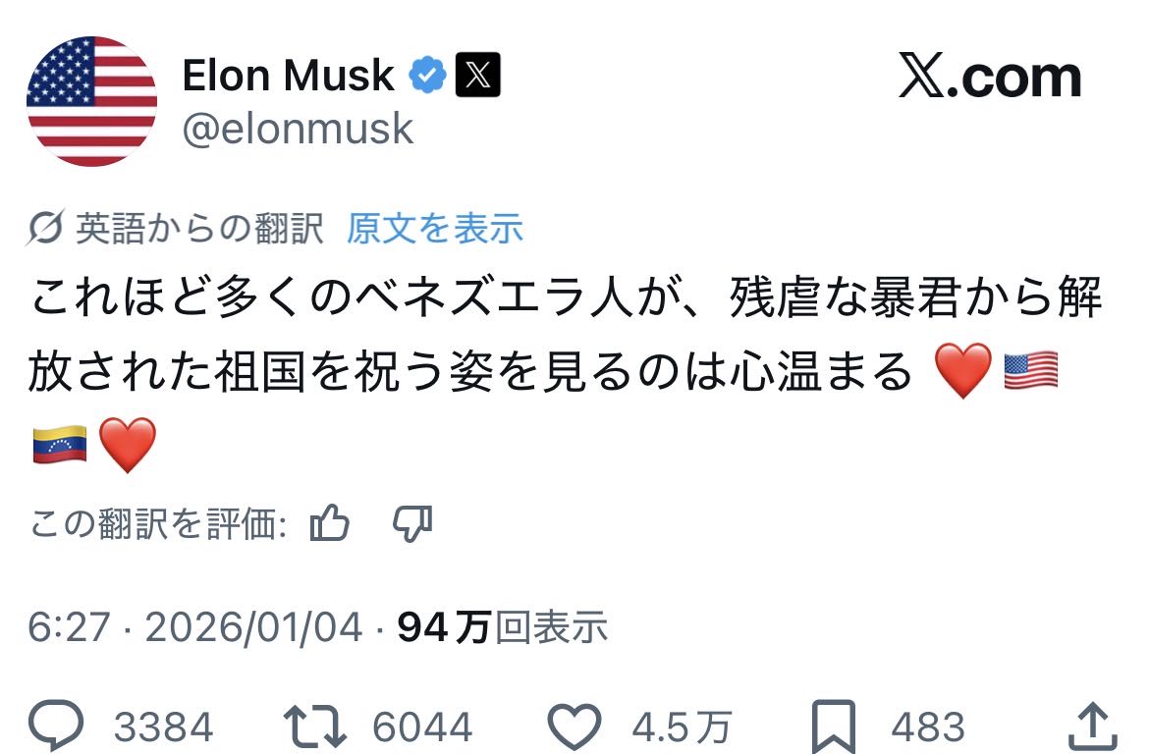This screenshot has height=754, width=1149.
Task: Rate translation with thumbs down
Action: pos(412,524)
